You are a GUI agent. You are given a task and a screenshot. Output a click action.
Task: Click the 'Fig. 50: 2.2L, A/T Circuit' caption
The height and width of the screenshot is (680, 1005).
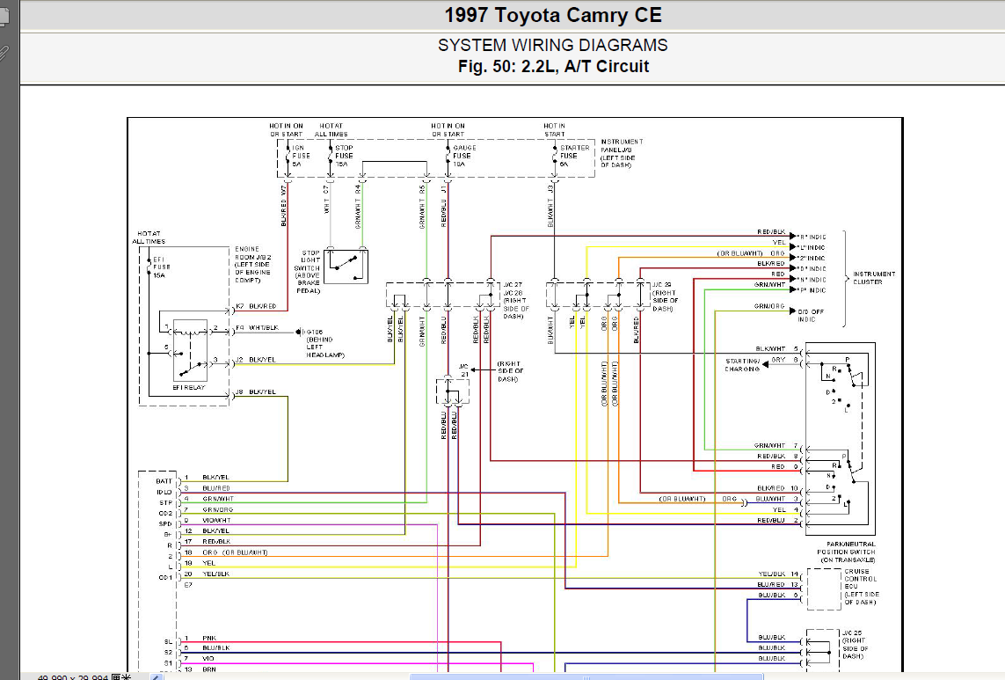point(553,67)
